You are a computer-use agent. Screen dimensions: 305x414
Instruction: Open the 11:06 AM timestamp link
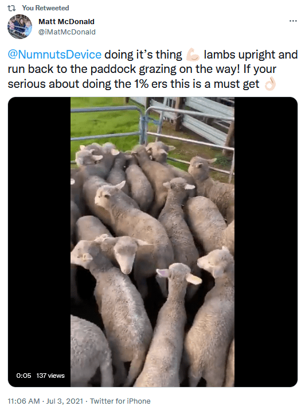(x=24, y=401)
